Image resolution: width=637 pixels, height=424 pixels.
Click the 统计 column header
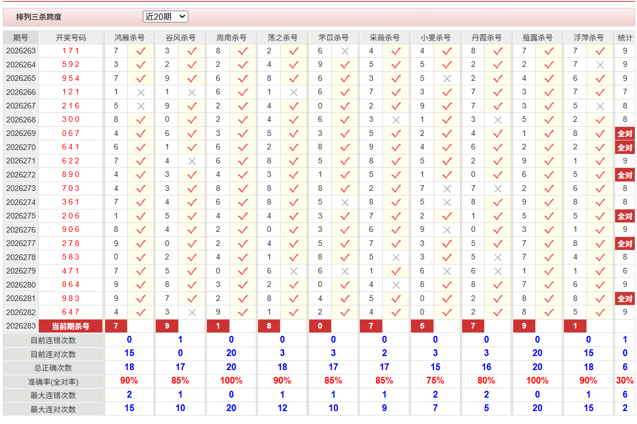(625, 38)
